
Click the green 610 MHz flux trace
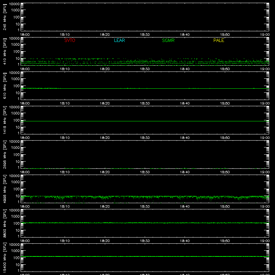point(145,88)
